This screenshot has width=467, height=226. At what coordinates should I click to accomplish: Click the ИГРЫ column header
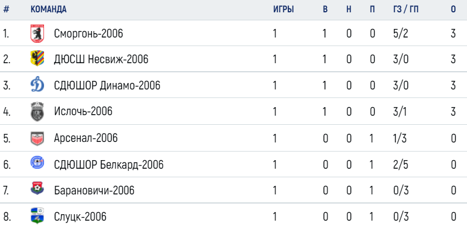(x=283, y=10)
